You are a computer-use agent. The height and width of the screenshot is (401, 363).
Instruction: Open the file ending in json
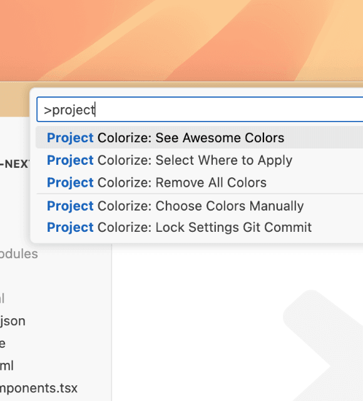13,321
